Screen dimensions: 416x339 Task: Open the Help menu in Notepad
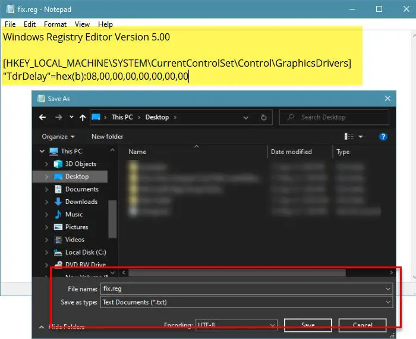(x=105, y=24)
